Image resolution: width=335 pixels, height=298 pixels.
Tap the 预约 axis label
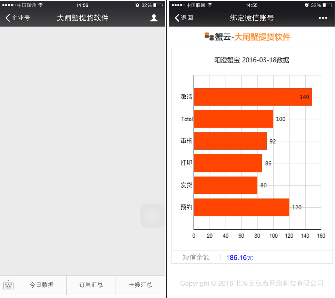coord(186,207)
